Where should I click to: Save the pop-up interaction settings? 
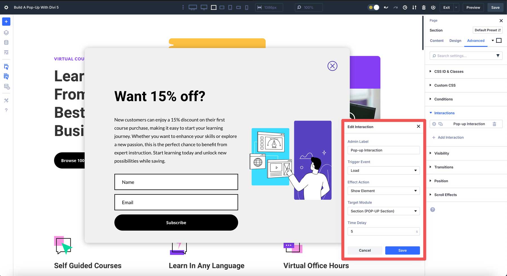click(402, 250)
